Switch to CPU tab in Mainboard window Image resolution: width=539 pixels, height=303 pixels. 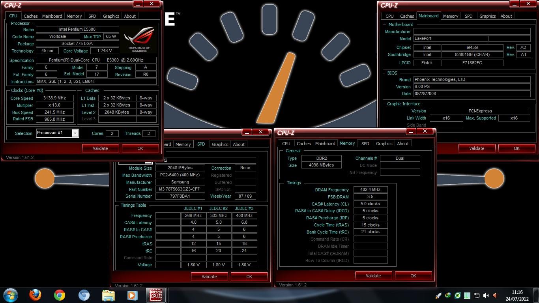(389, 16)
